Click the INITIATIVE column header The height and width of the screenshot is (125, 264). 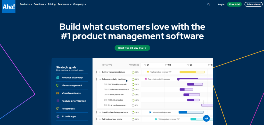click(107, 65)
